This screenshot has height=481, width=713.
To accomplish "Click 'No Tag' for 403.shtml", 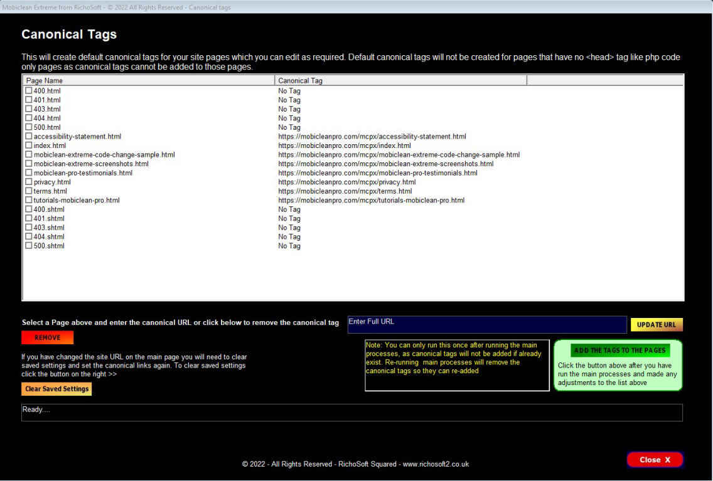I will point(289,228).
